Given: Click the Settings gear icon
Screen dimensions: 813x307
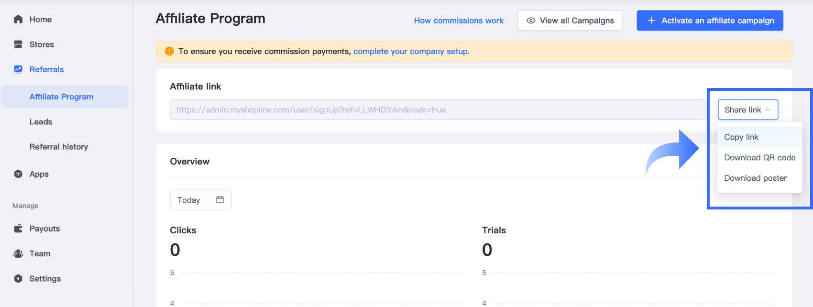Looking at the screenshot, I should pyautogui.click(x=18, y=278).
